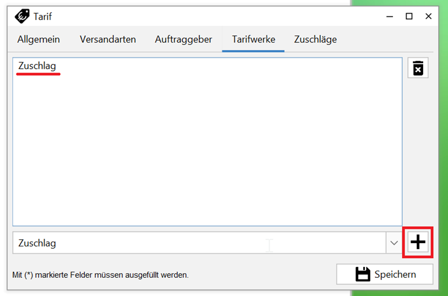Click the floppy disk save icon

[363, 274]
